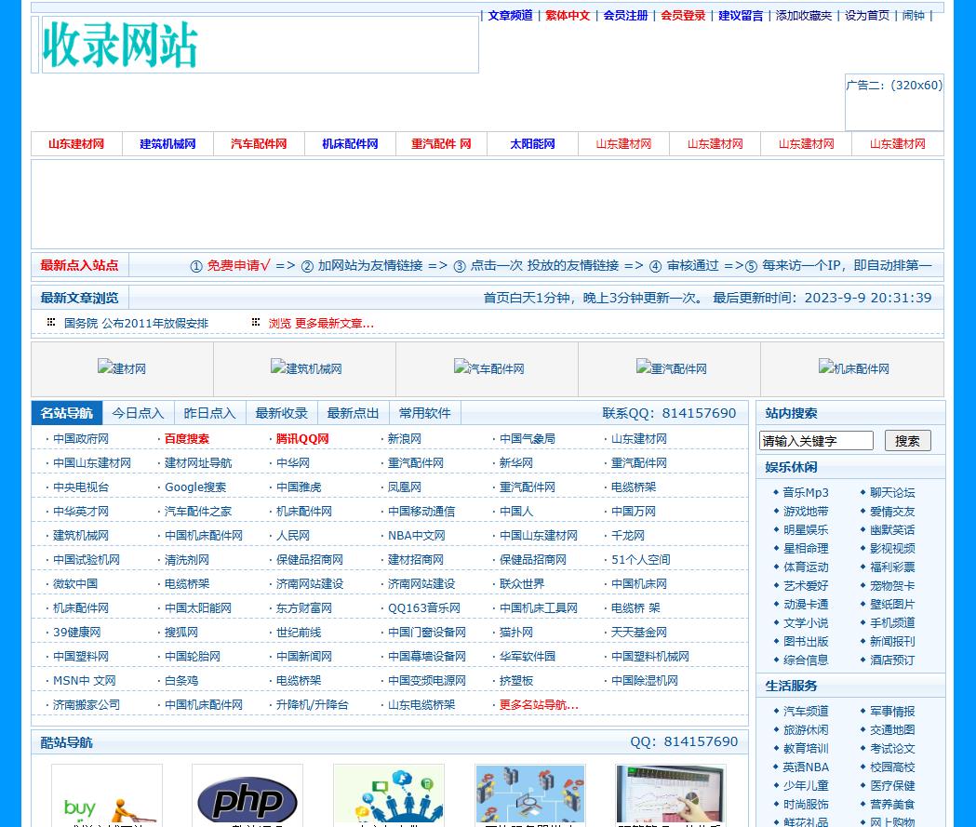
Task: Switch to the 最新点出 tab
Action: 353,413
